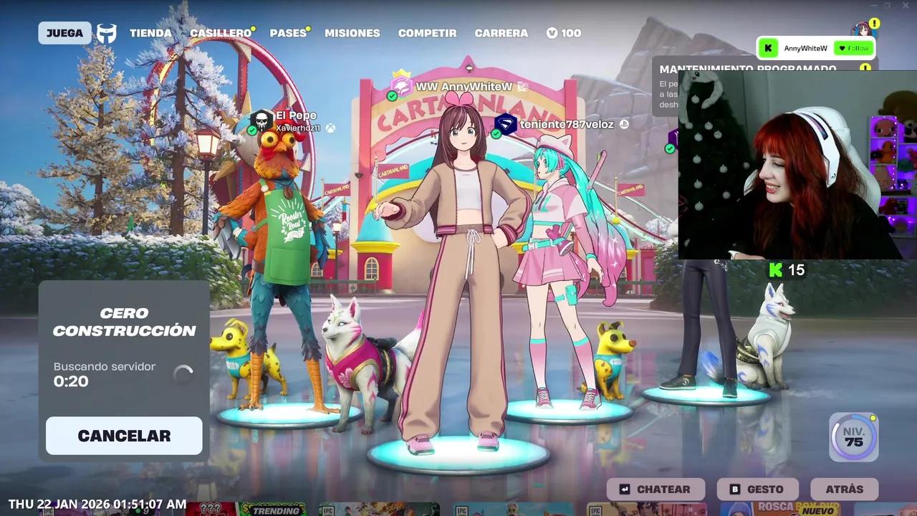Image resolution: width=917 pixels, height=516 pixels.
Task: Open chat with the CHATEAR button
Action: click(x=656, y=489)
